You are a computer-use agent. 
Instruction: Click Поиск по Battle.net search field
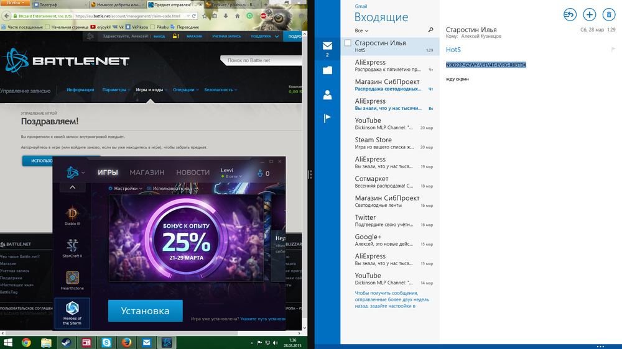click(262, 60)
